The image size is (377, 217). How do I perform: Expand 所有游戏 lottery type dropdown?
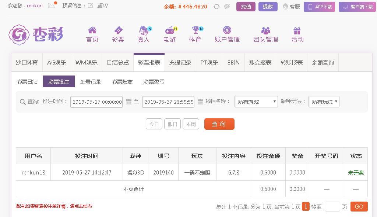click(256, 102)
